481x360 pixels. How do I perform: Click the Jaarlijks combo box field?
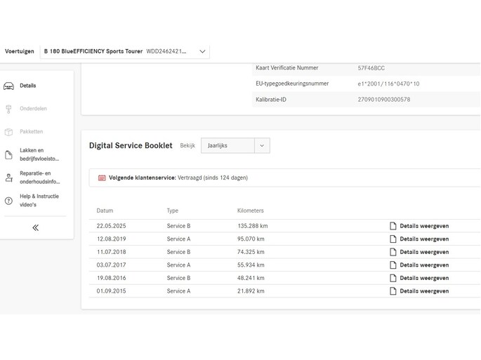pyautogui.click(x=235, y=146)
